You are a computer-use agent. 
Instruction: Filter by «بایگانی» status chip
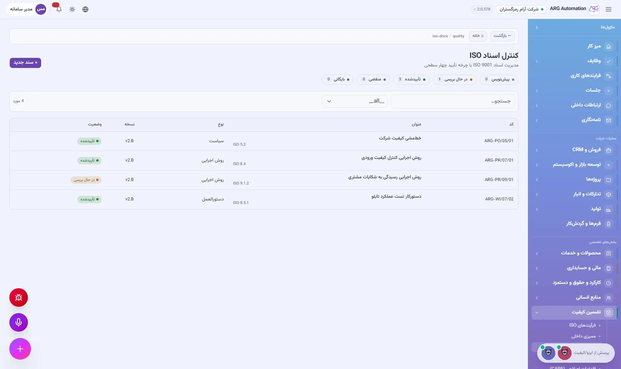[338, 79]
